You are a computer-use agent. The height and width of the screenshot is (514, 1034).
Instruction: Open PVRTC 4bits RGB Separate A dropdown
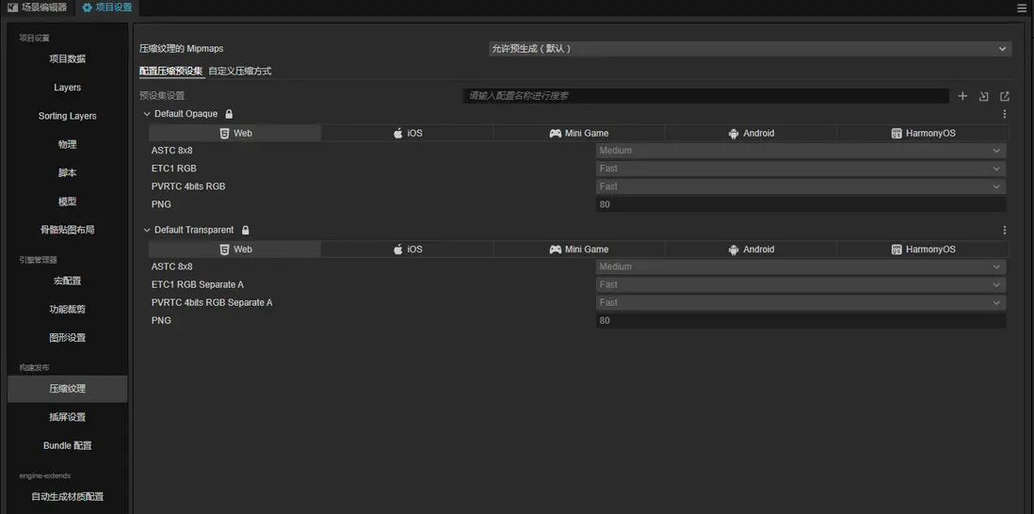(x=800, y=302)
